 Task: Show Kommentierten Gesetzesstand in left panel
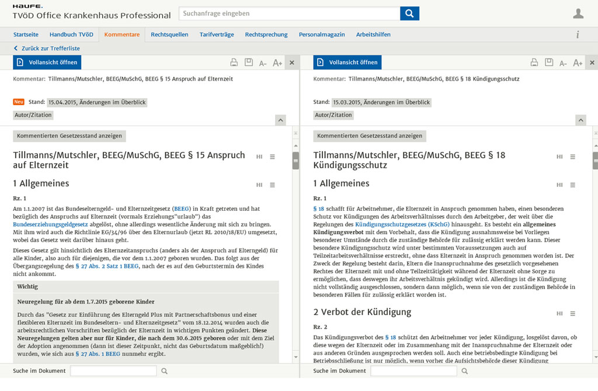coord(69,135)
